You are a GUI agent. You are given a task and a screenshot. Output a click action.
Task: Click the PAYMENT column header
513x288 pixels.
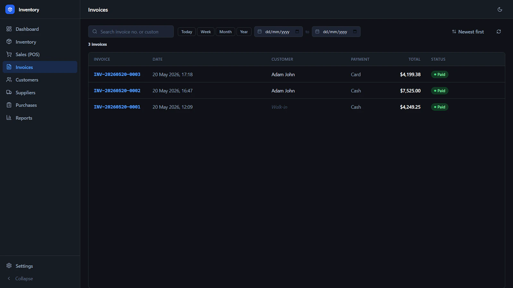(360, 59)
